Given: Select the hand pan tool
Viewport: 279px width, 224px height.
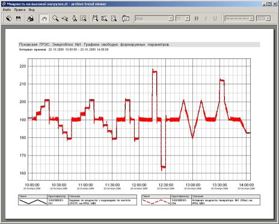Looking at the screenshot, I should pos(44,19).
